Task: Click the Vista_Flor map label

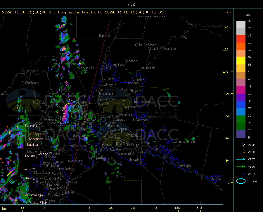Action: (38, 203)
